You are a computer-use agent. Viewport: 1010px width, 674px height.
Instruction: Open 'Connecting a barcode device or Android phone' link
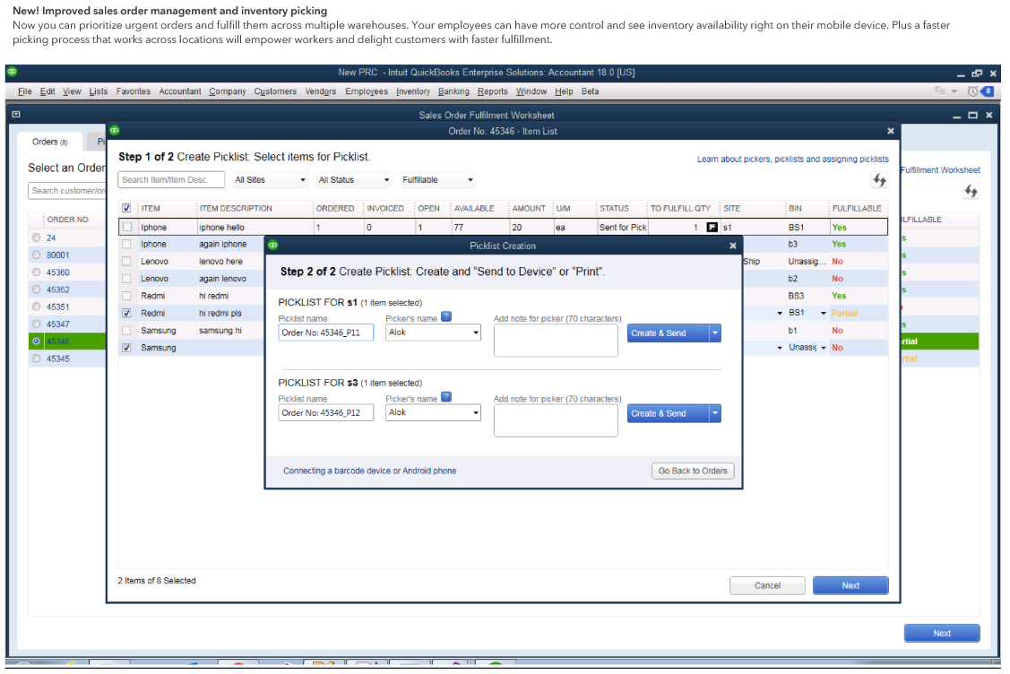(369, 471)
